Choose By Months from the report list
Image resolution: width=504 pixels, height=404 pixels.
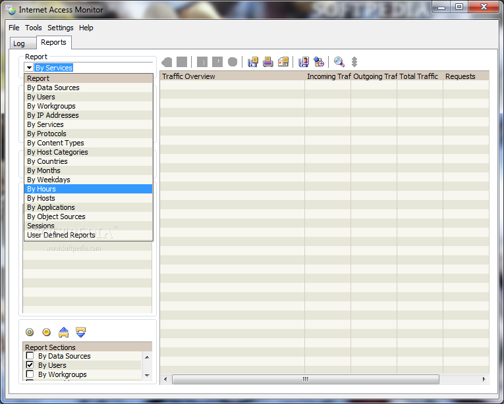click(x=88, y=170)
